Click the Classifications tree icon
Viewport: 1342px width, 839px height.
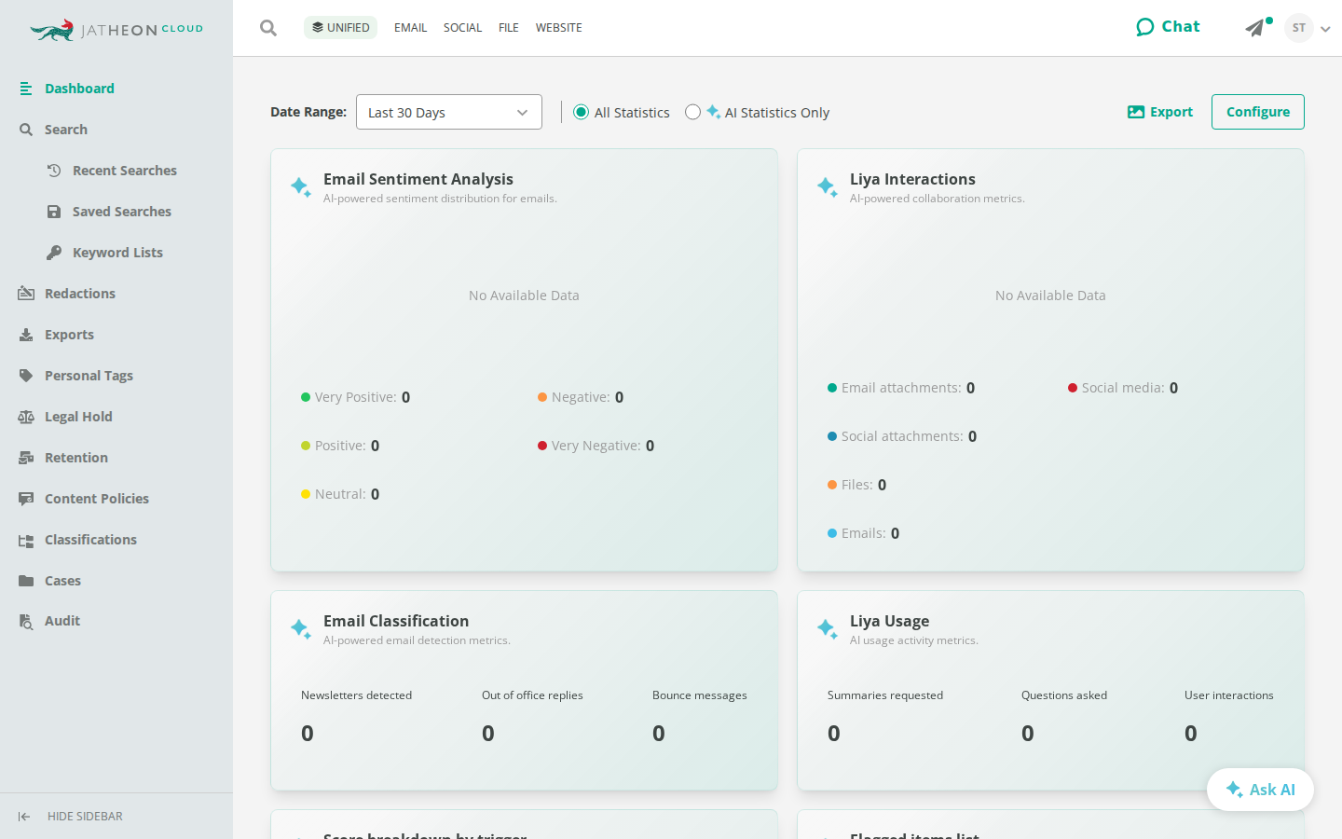26,540
